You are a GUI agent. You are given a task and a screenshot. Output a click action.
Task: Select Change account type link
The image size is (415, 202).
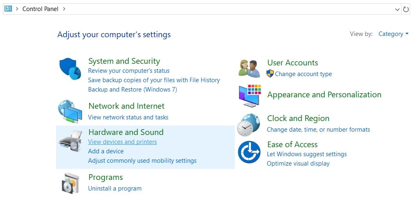click(303, 74)
